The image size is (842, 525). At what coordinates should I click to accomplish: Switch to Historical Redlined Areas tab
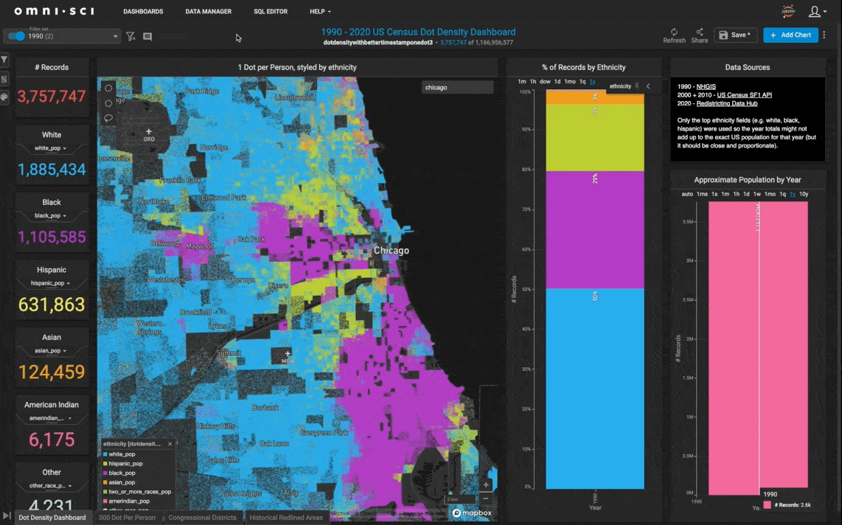(x=286, y=518)
